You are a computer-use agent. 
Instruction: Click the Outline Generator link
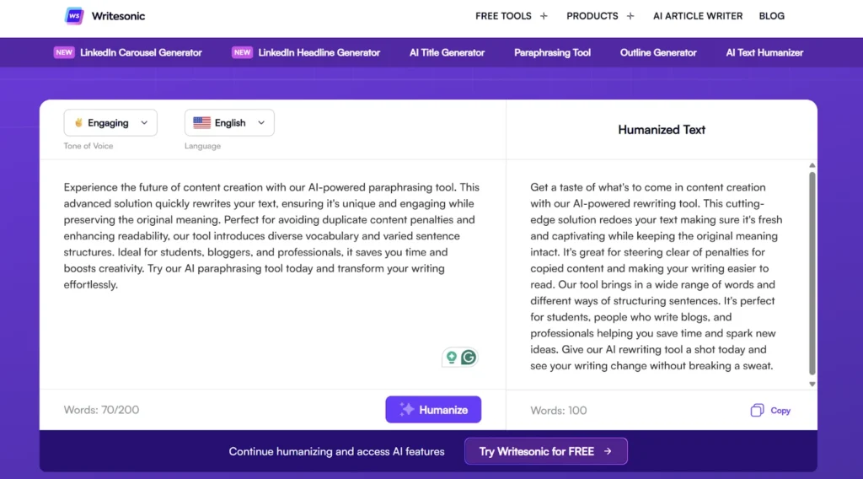658,53
